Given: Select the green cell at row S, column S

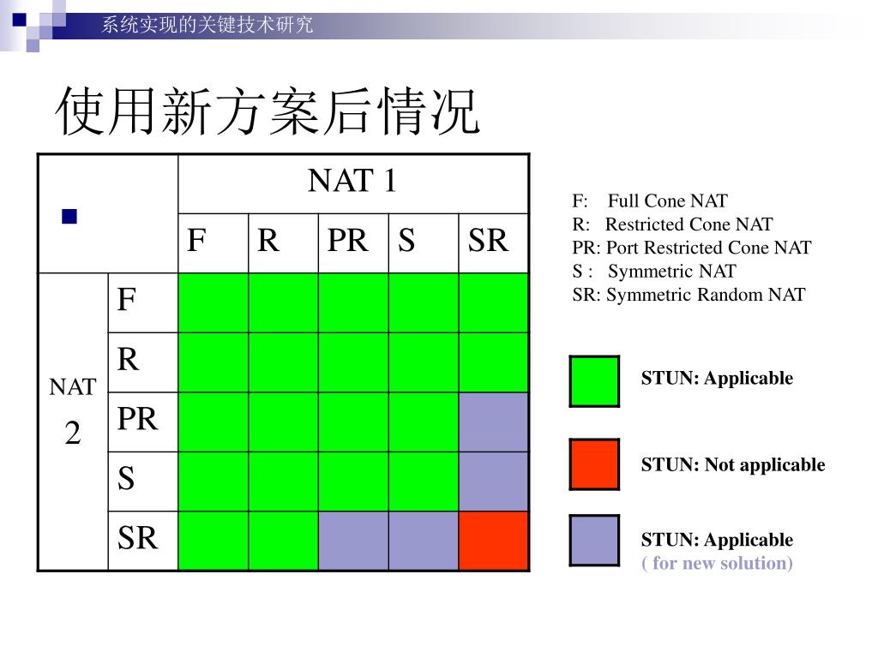Looking at the screenshot, I should coord(424,482).
